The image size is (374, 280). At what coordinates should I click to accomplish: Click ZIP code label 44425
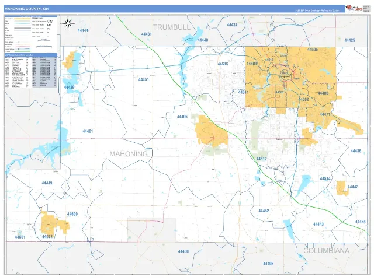tap(349, 40)
